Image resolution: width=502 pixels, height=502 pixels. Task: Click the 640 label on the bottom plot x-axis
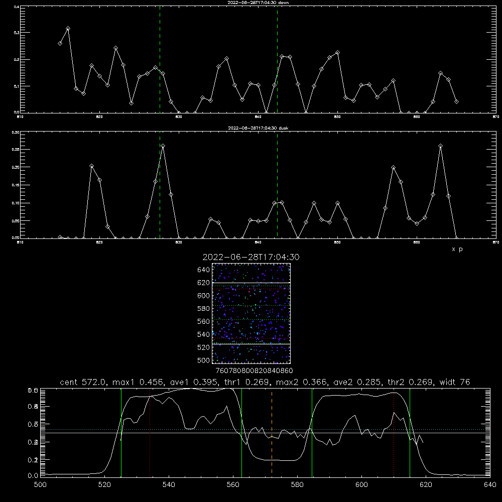click(490, 485)
